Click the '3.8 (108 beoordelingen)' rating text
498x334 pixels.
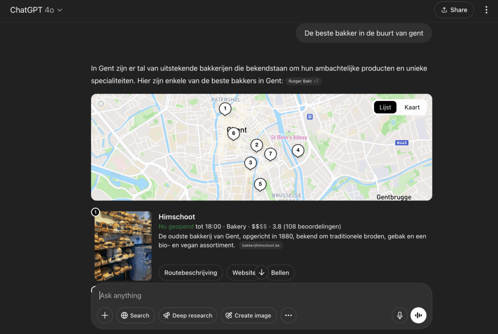tap(306, 226)
